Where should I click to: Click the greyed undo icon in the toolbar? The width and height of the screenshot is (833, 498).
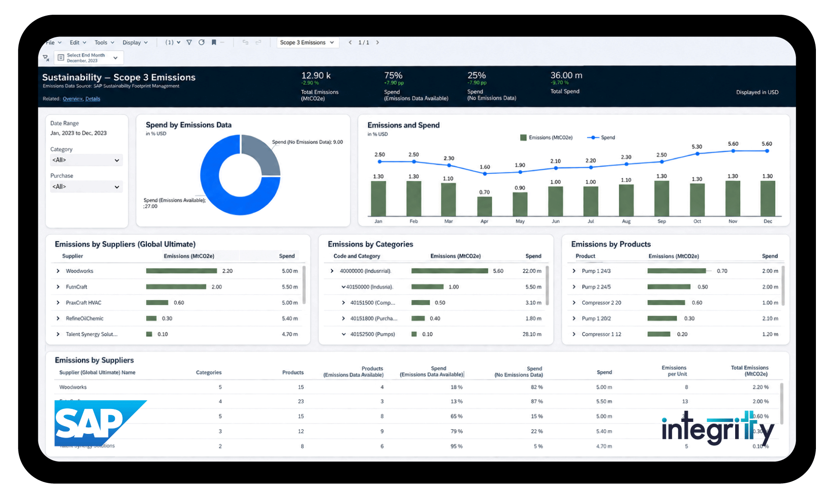[246, 42]
